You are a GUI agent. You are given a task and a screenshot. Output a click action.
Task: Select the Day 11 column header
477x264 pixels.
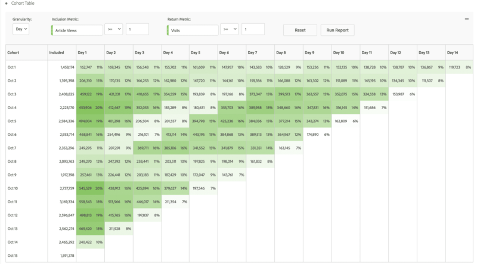[374, 52]
